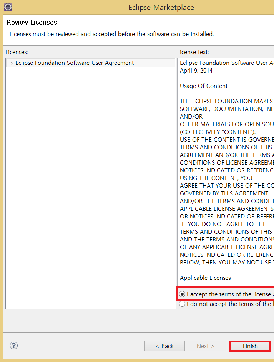Click 'IF YOU DO NOT AGREE TO THE' line
Image resolution: width=274 pixels, height=362 pixels.
coord(224,224)
